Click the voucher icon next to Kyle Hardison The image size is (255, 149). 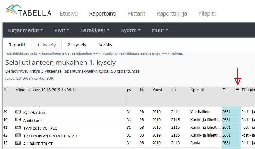18,112
